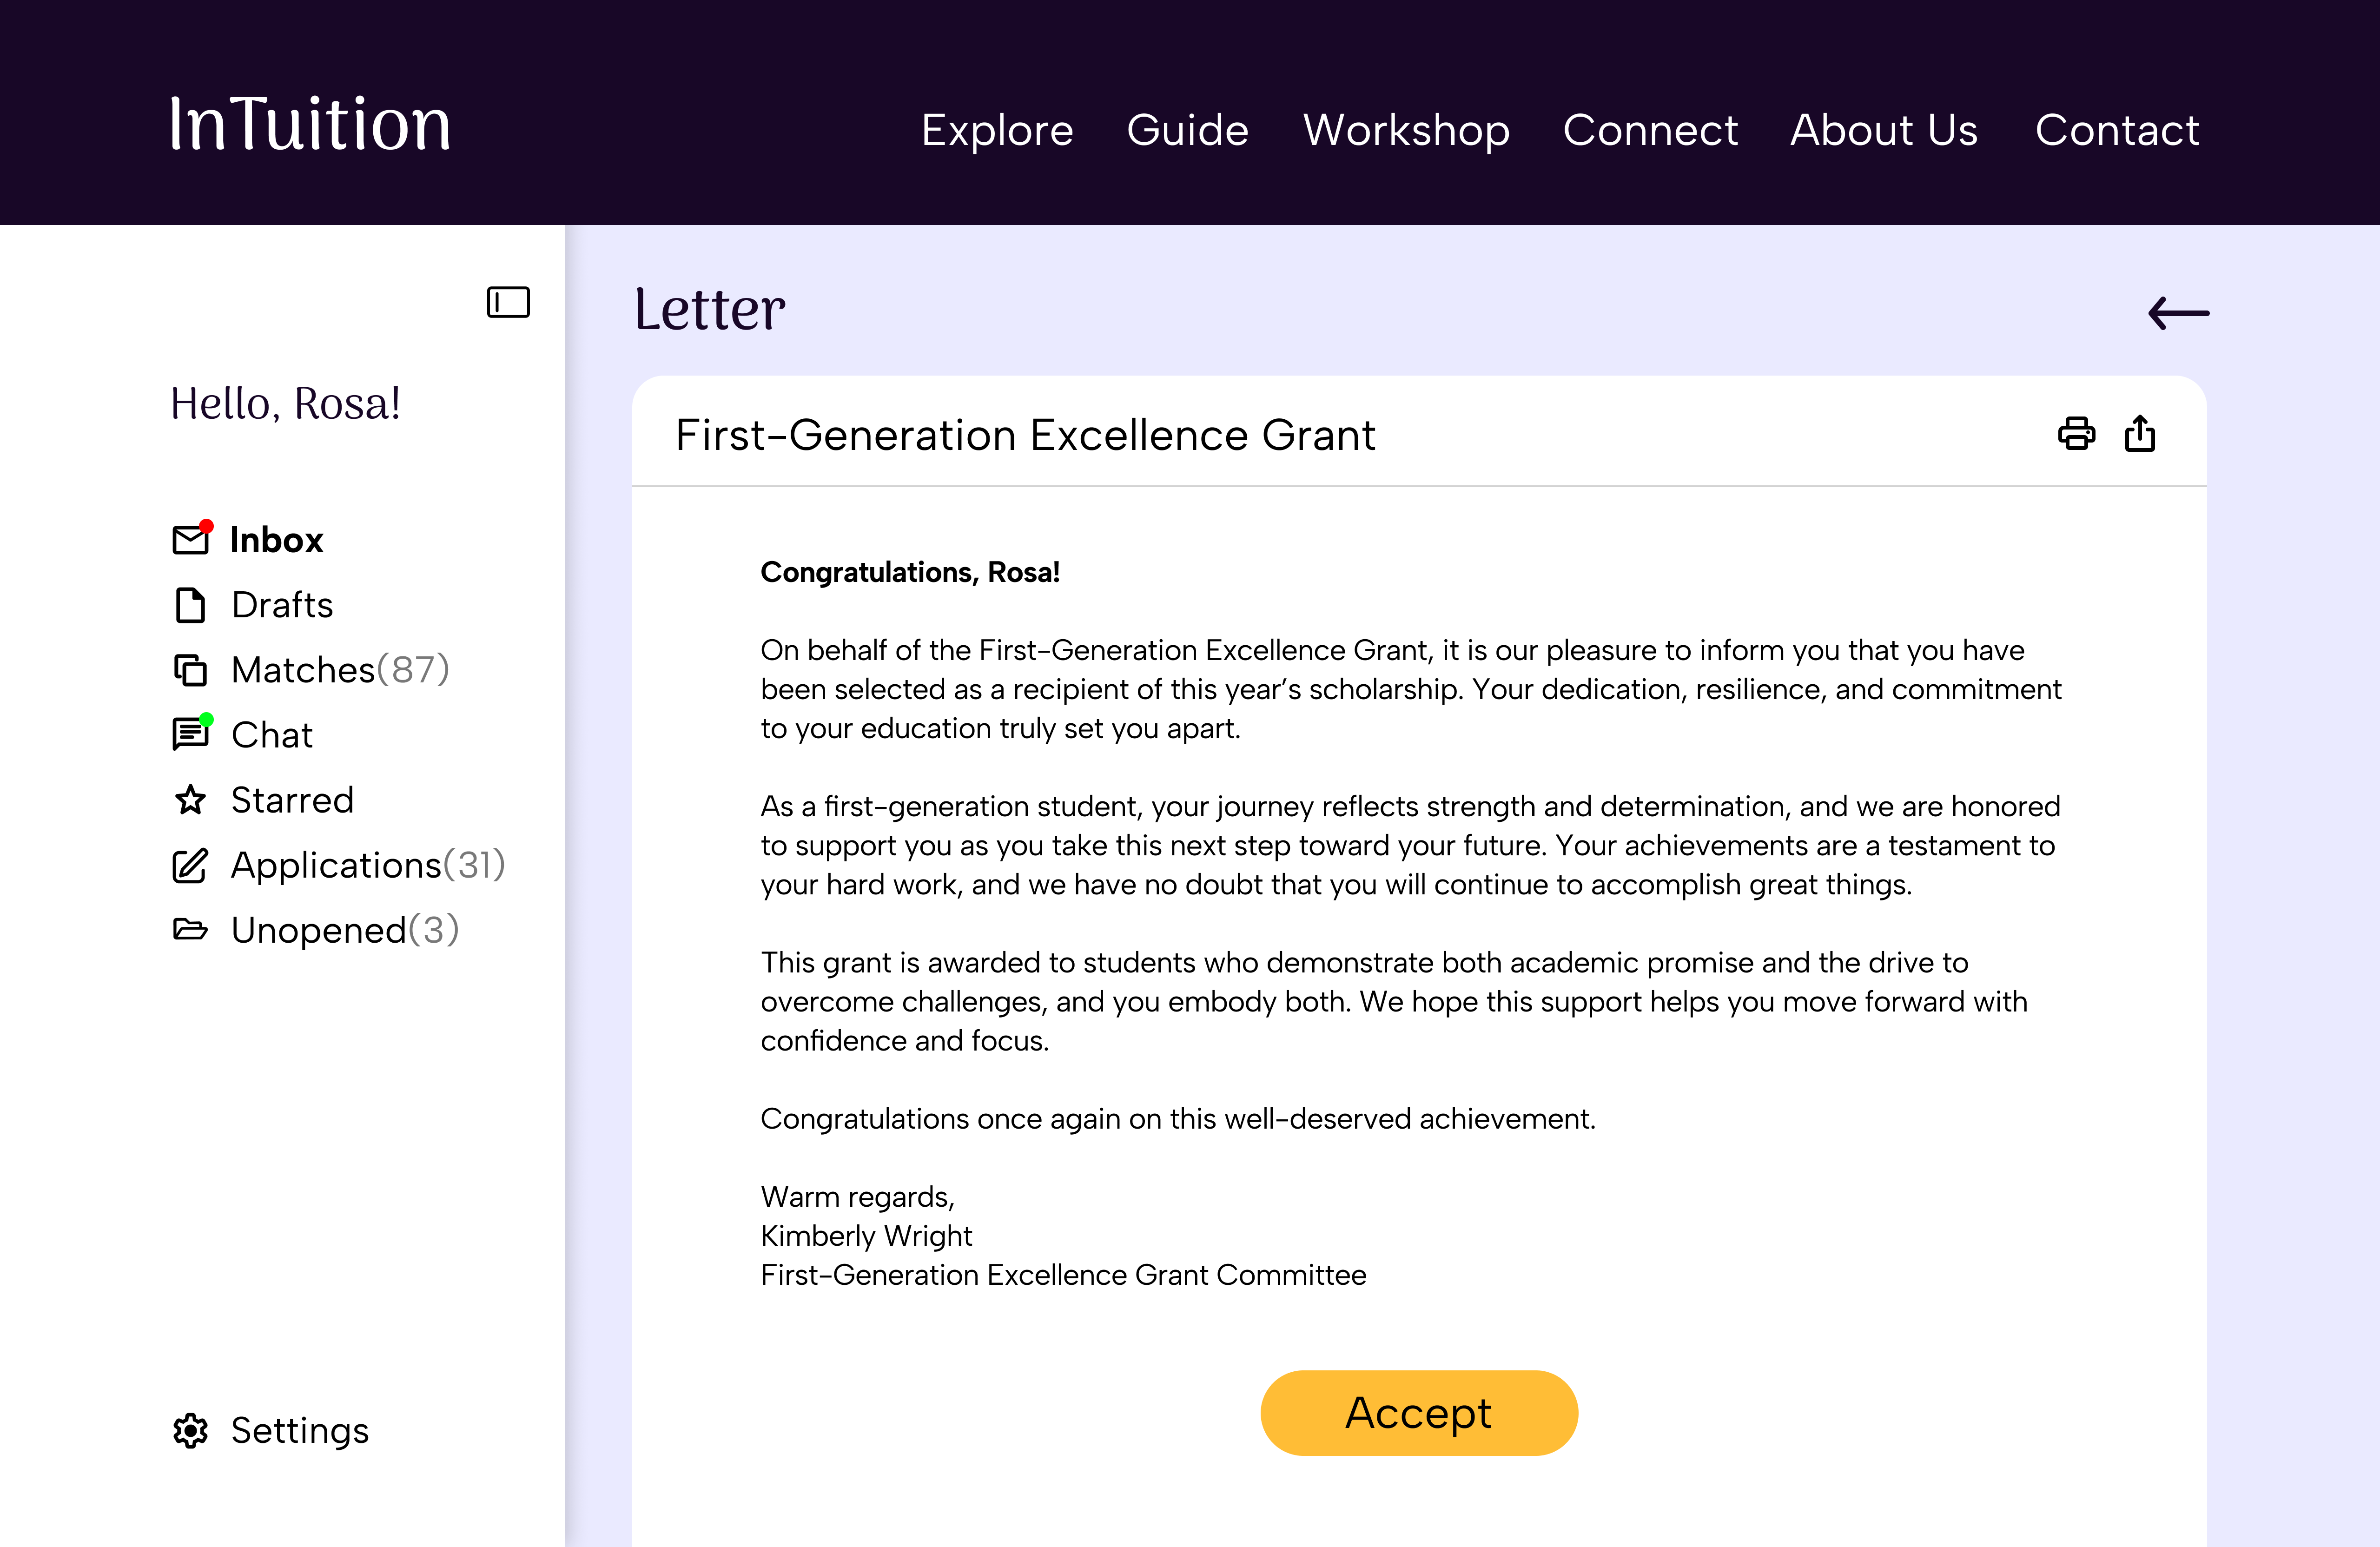This screenshot has height=1547, width=2380.
Task: Open the Guide menu item
Action: point(1188,130)
